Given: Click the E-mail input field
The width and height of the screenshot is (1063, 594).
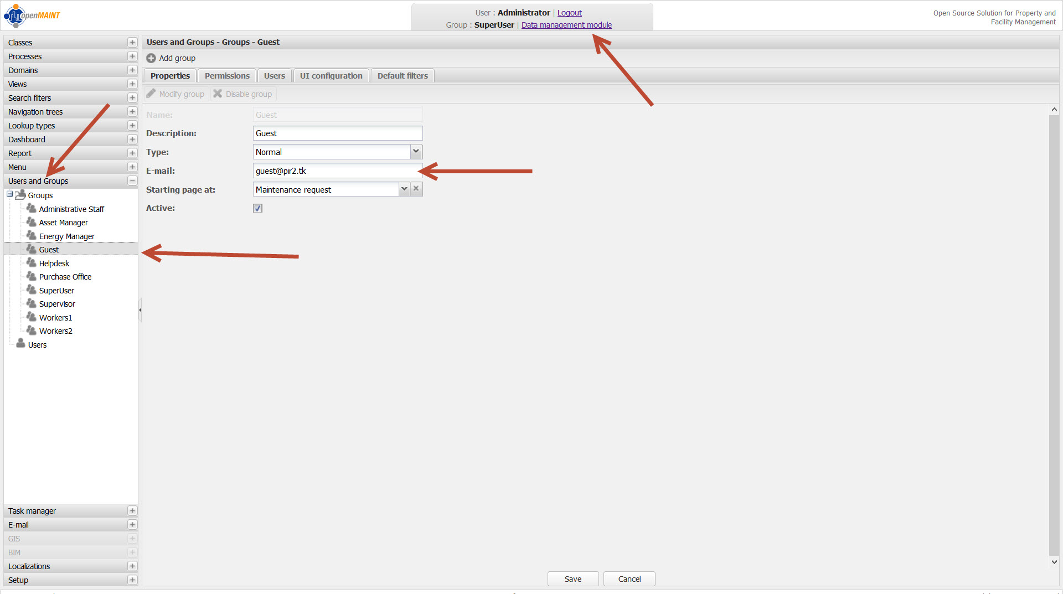Looking at the screenshot, I should [x=337, y=171].
